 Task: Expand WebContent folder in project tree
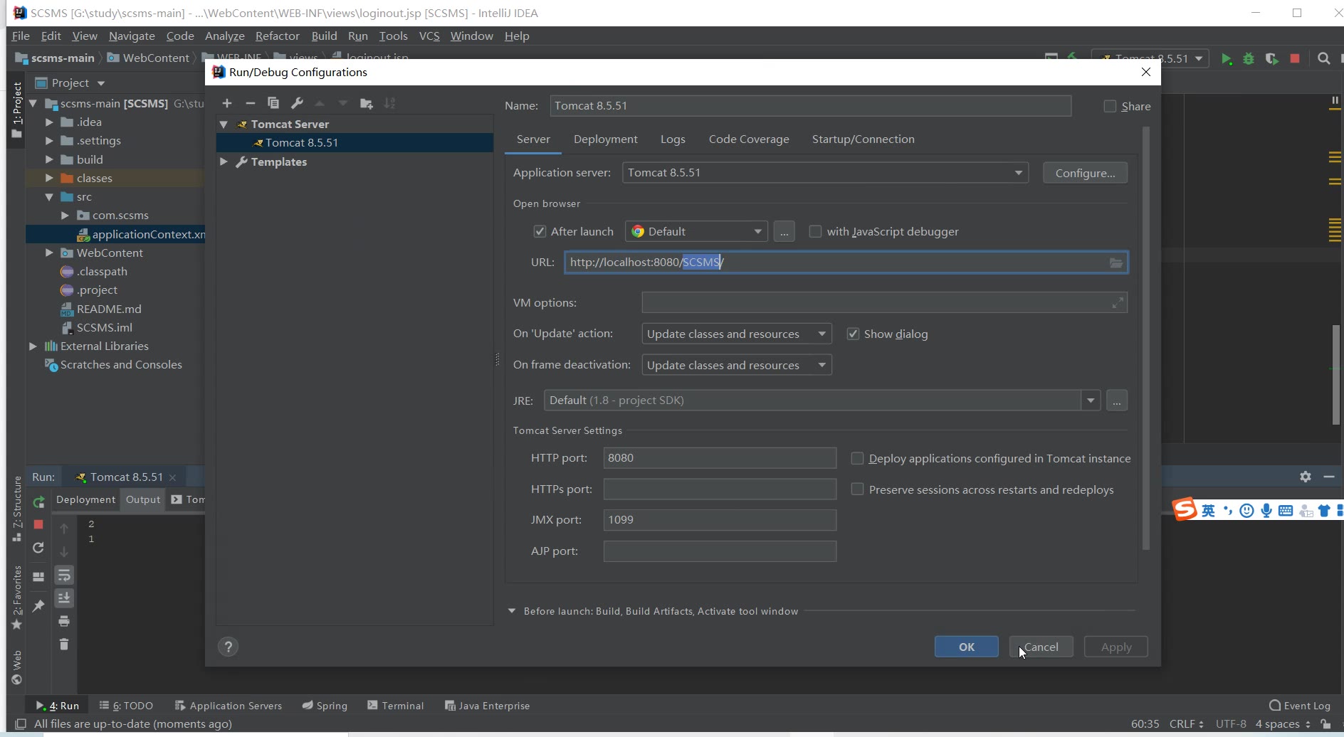tap(49, 253)
